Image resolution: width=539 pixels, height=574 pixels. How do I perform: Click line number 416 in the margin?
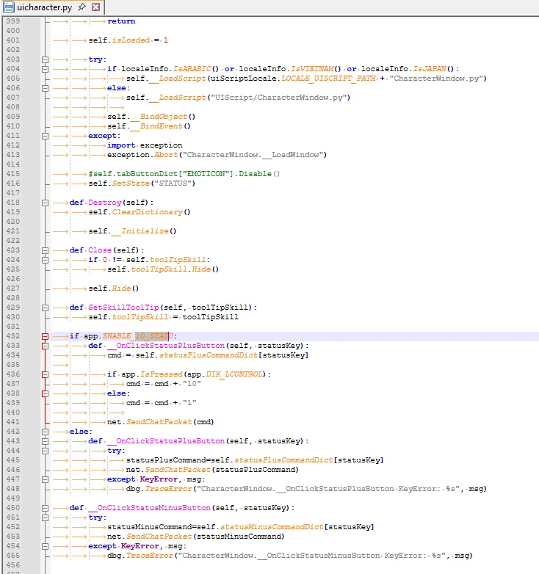(x=13, y=184)
